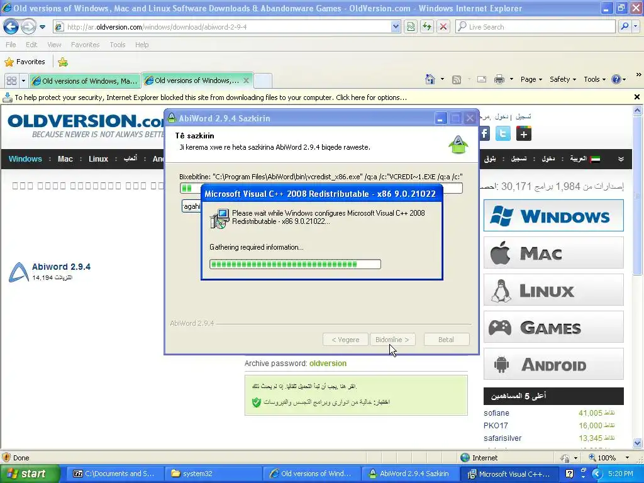Viewport: 644px width, 483px height.
Task: Click the Favorites star button
Action: point(25,62)
